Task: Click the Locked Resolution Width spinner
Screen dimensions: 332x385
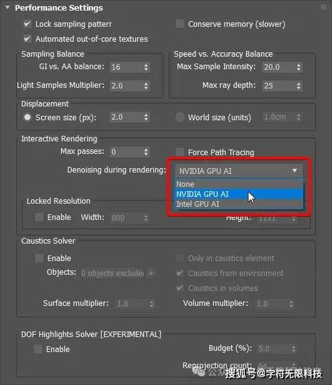Action: click(x=146, y=218)
